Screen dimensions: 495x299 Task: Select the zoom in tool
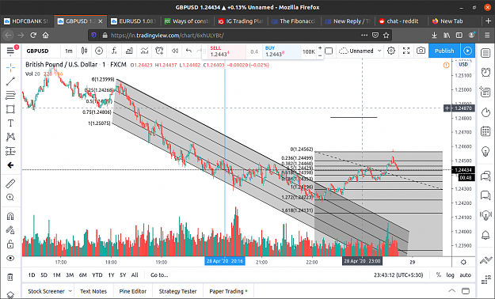pyautogui.click(x=10, y=198)
